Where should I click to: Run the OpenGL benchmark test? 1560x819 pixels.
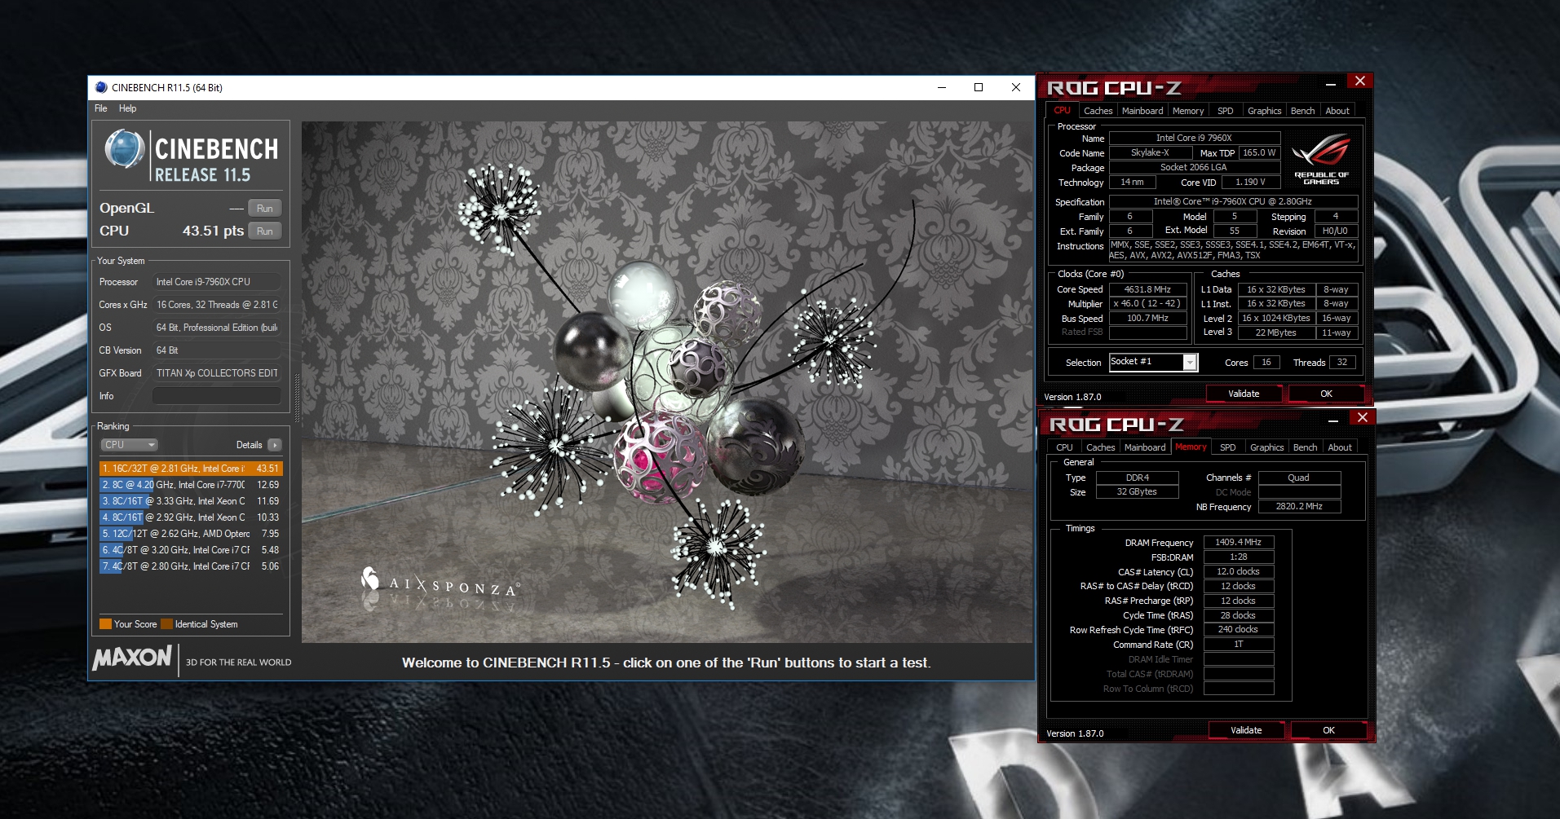tap(264, 209)
